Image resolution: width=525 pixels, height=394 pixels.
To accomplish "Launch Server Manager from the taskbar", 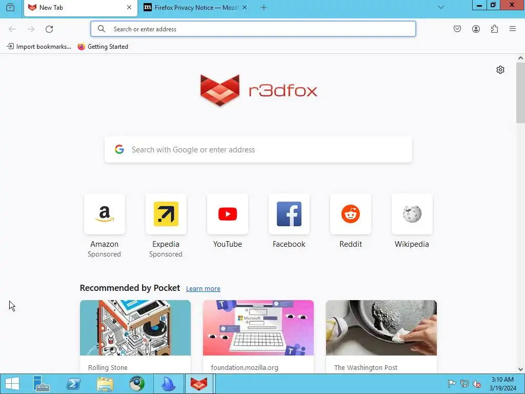I will tap(42, 384).
